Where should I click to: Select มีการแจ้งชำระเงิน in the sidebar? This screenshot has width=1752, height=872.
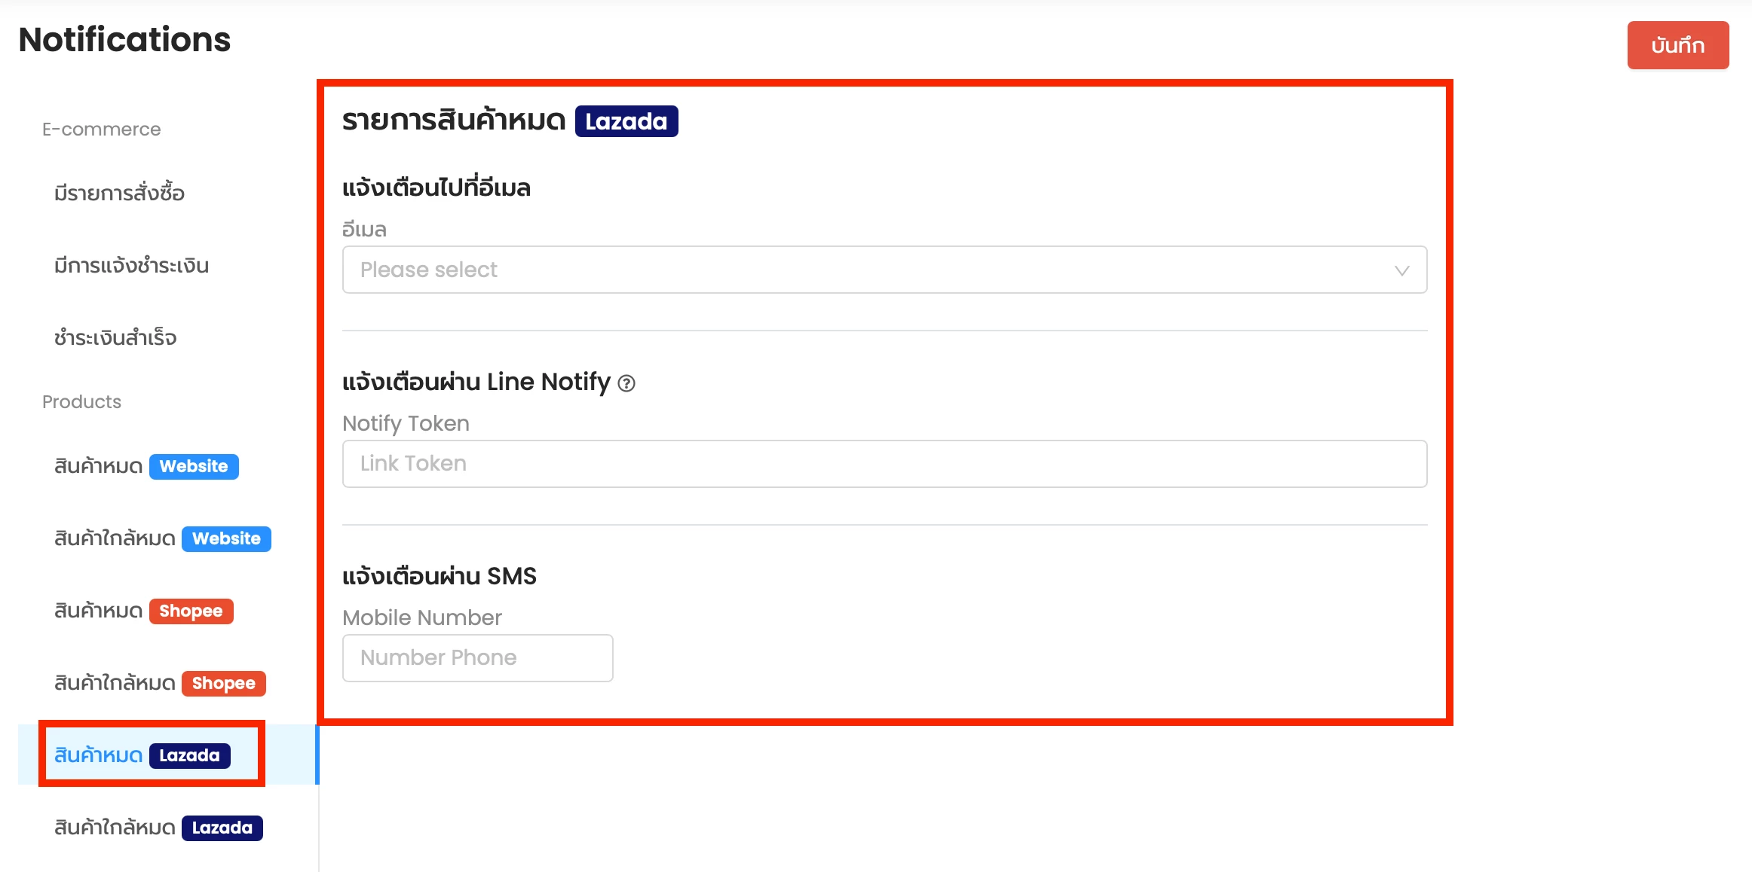(131, 265)
